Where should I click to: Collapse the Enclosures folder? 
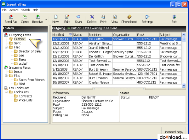[x=6, y=92]
